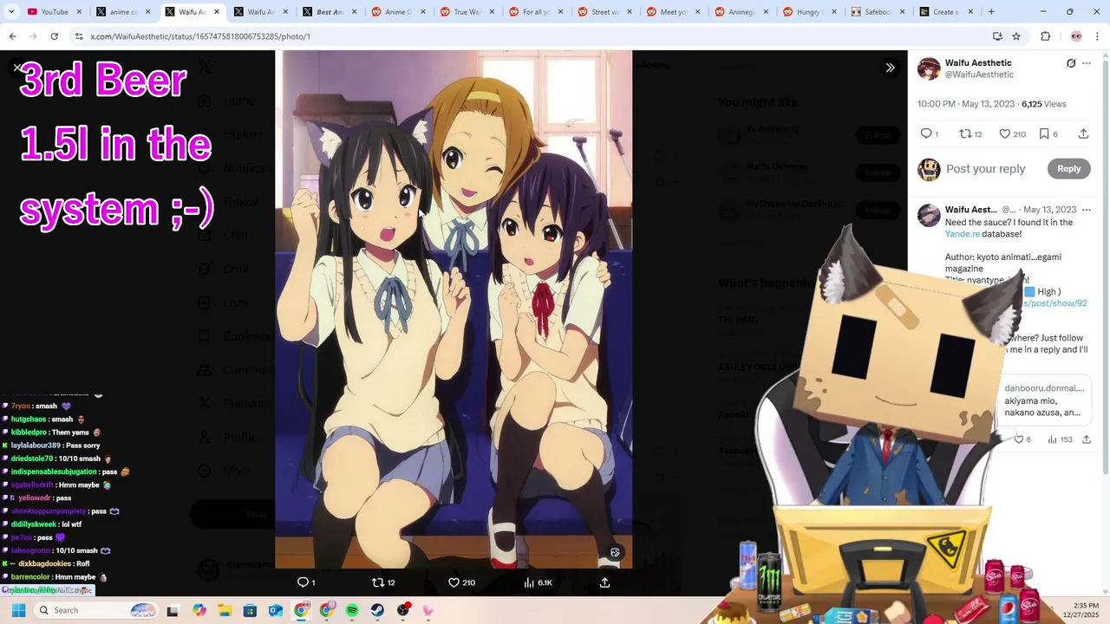
Task: Go back with the browser back arrow
Action: point(12,36)
